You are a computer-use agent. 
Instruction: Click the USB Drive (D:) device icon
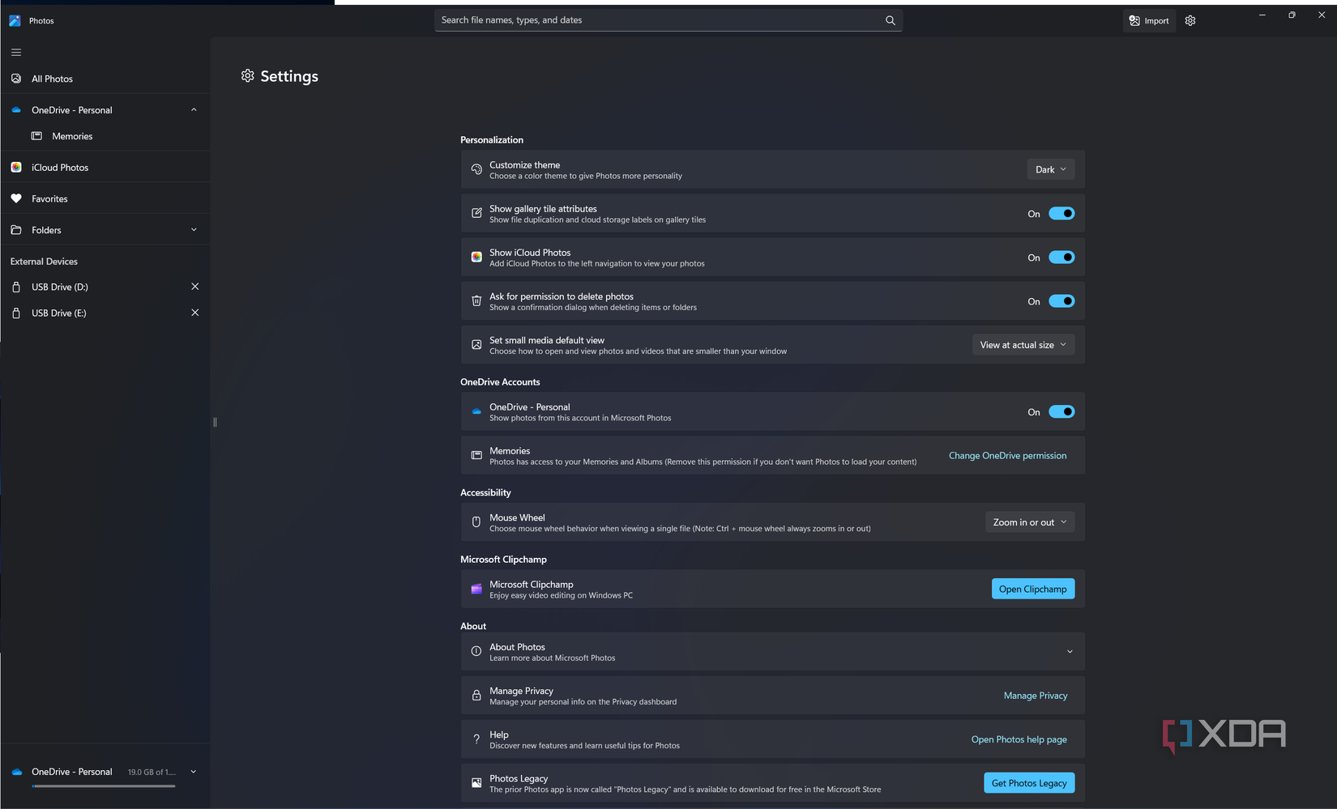pyautogui.click(x=16, y=287)
